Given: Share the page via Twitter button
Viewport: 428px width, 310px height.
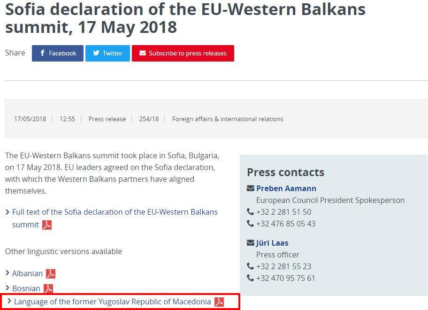Looking at the screenshot, I should (107, 54).
